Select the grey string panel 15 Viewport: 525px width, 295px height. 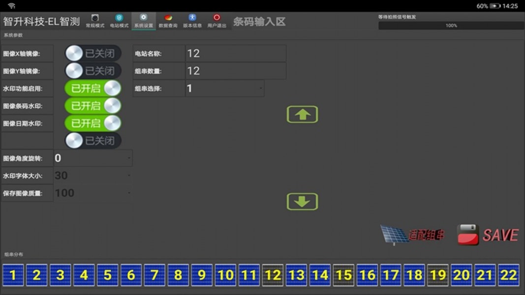(343, 275)
